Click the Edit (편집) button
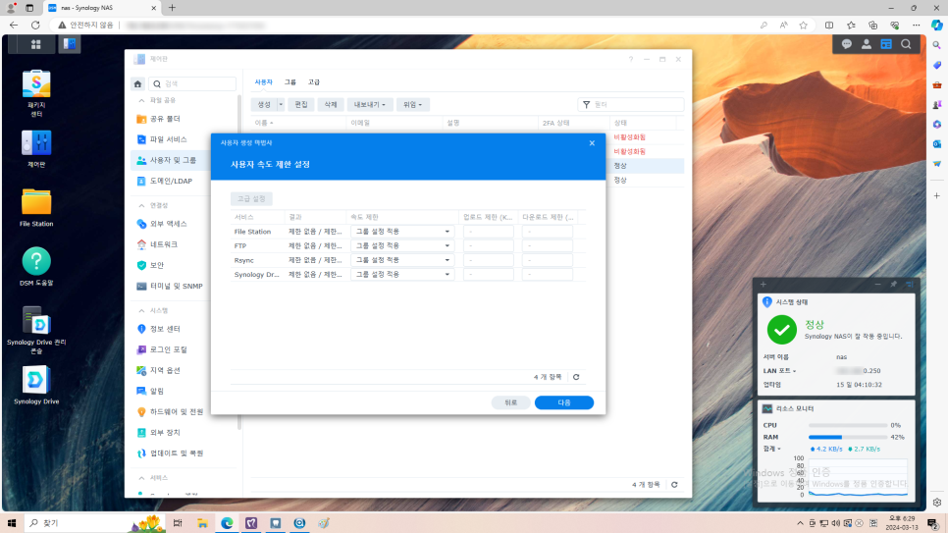The image size is (948, 533). (x=301, y=105)
